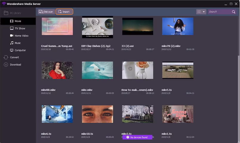Maximize the Wondershare Media Server window
Screen dimensions: 240x143
(231, 4)
